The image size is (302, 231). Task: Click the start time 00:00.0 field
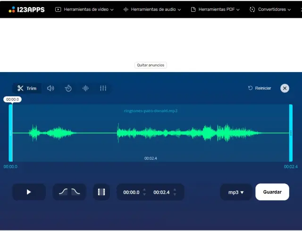point(131,192)
